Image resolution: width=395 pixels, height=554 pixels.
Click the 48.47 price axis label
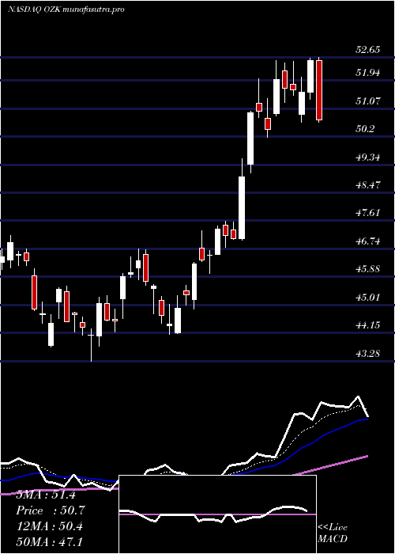368,184
